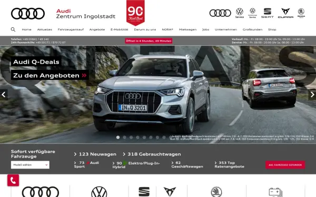
Task: Click the 318 Gebrauchtwagen link
Action: pos(152,154)
